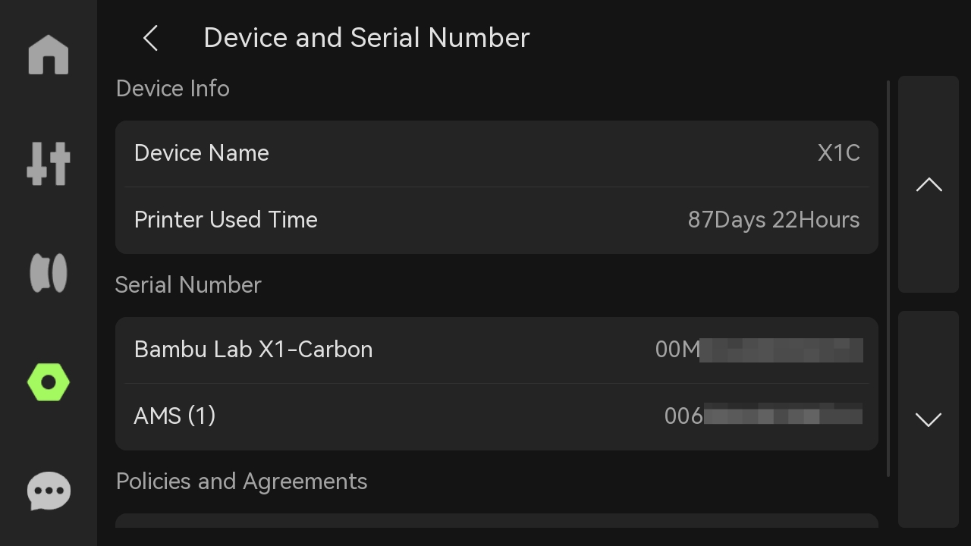Click the Policies and Agreements heading
Viewport: 971px width, 546px height.
pyautogui.click(x=241, y=482)
